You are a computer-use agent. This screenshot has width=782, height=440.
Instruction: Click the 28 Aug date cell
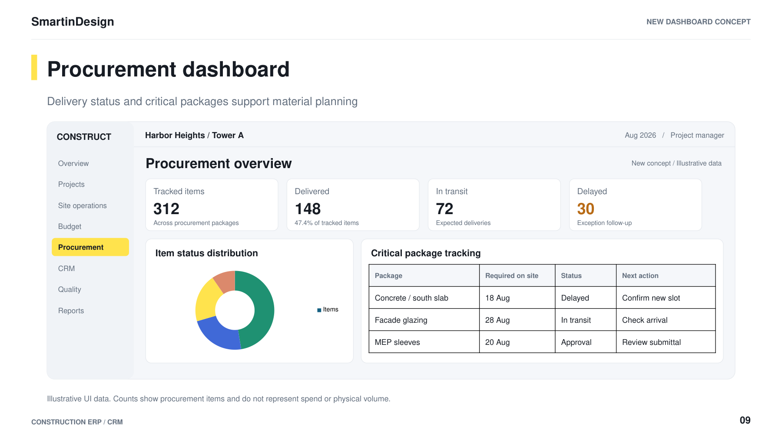[x=517, y=320]
